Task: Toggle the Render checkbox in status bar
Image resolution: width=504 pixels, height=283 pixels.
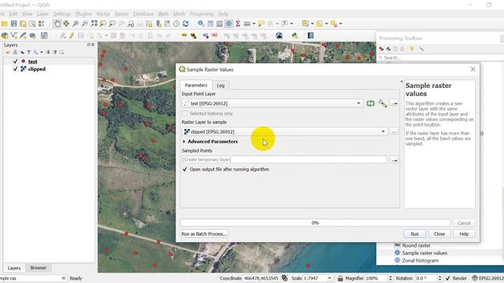Action: point(448,278)
